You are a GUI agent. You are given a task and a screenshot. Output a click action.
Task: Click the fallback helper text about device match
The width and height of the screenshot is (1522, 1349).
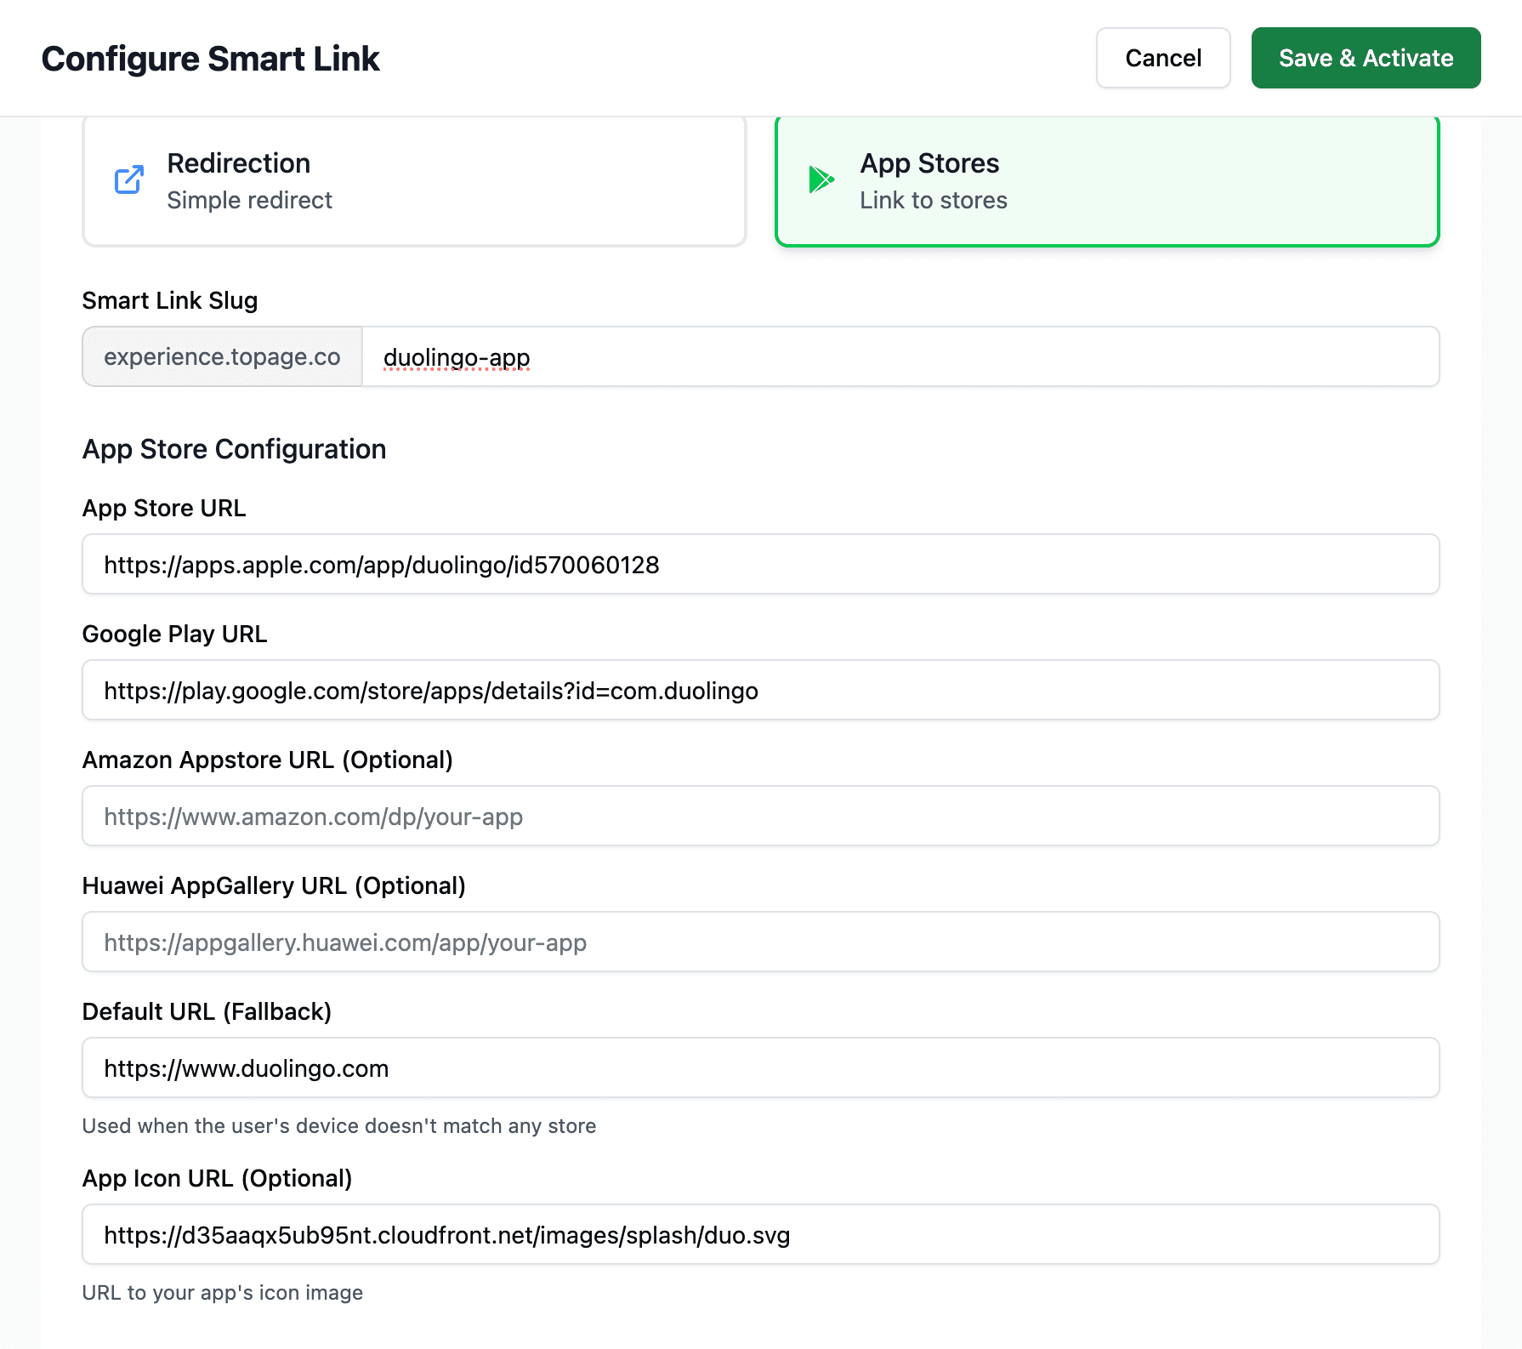339,1126
